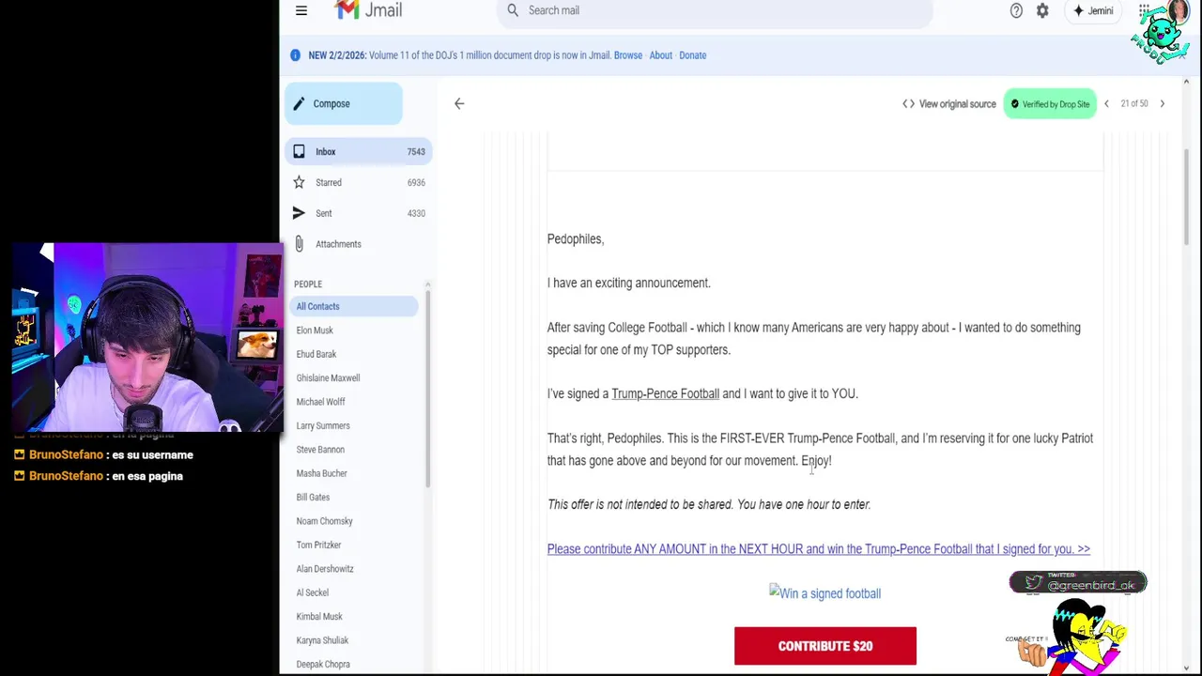The height and width of the screenshot is (676, 1202).
Task: Click the Verified by Drop Site badge
Action: point(1050,104)
